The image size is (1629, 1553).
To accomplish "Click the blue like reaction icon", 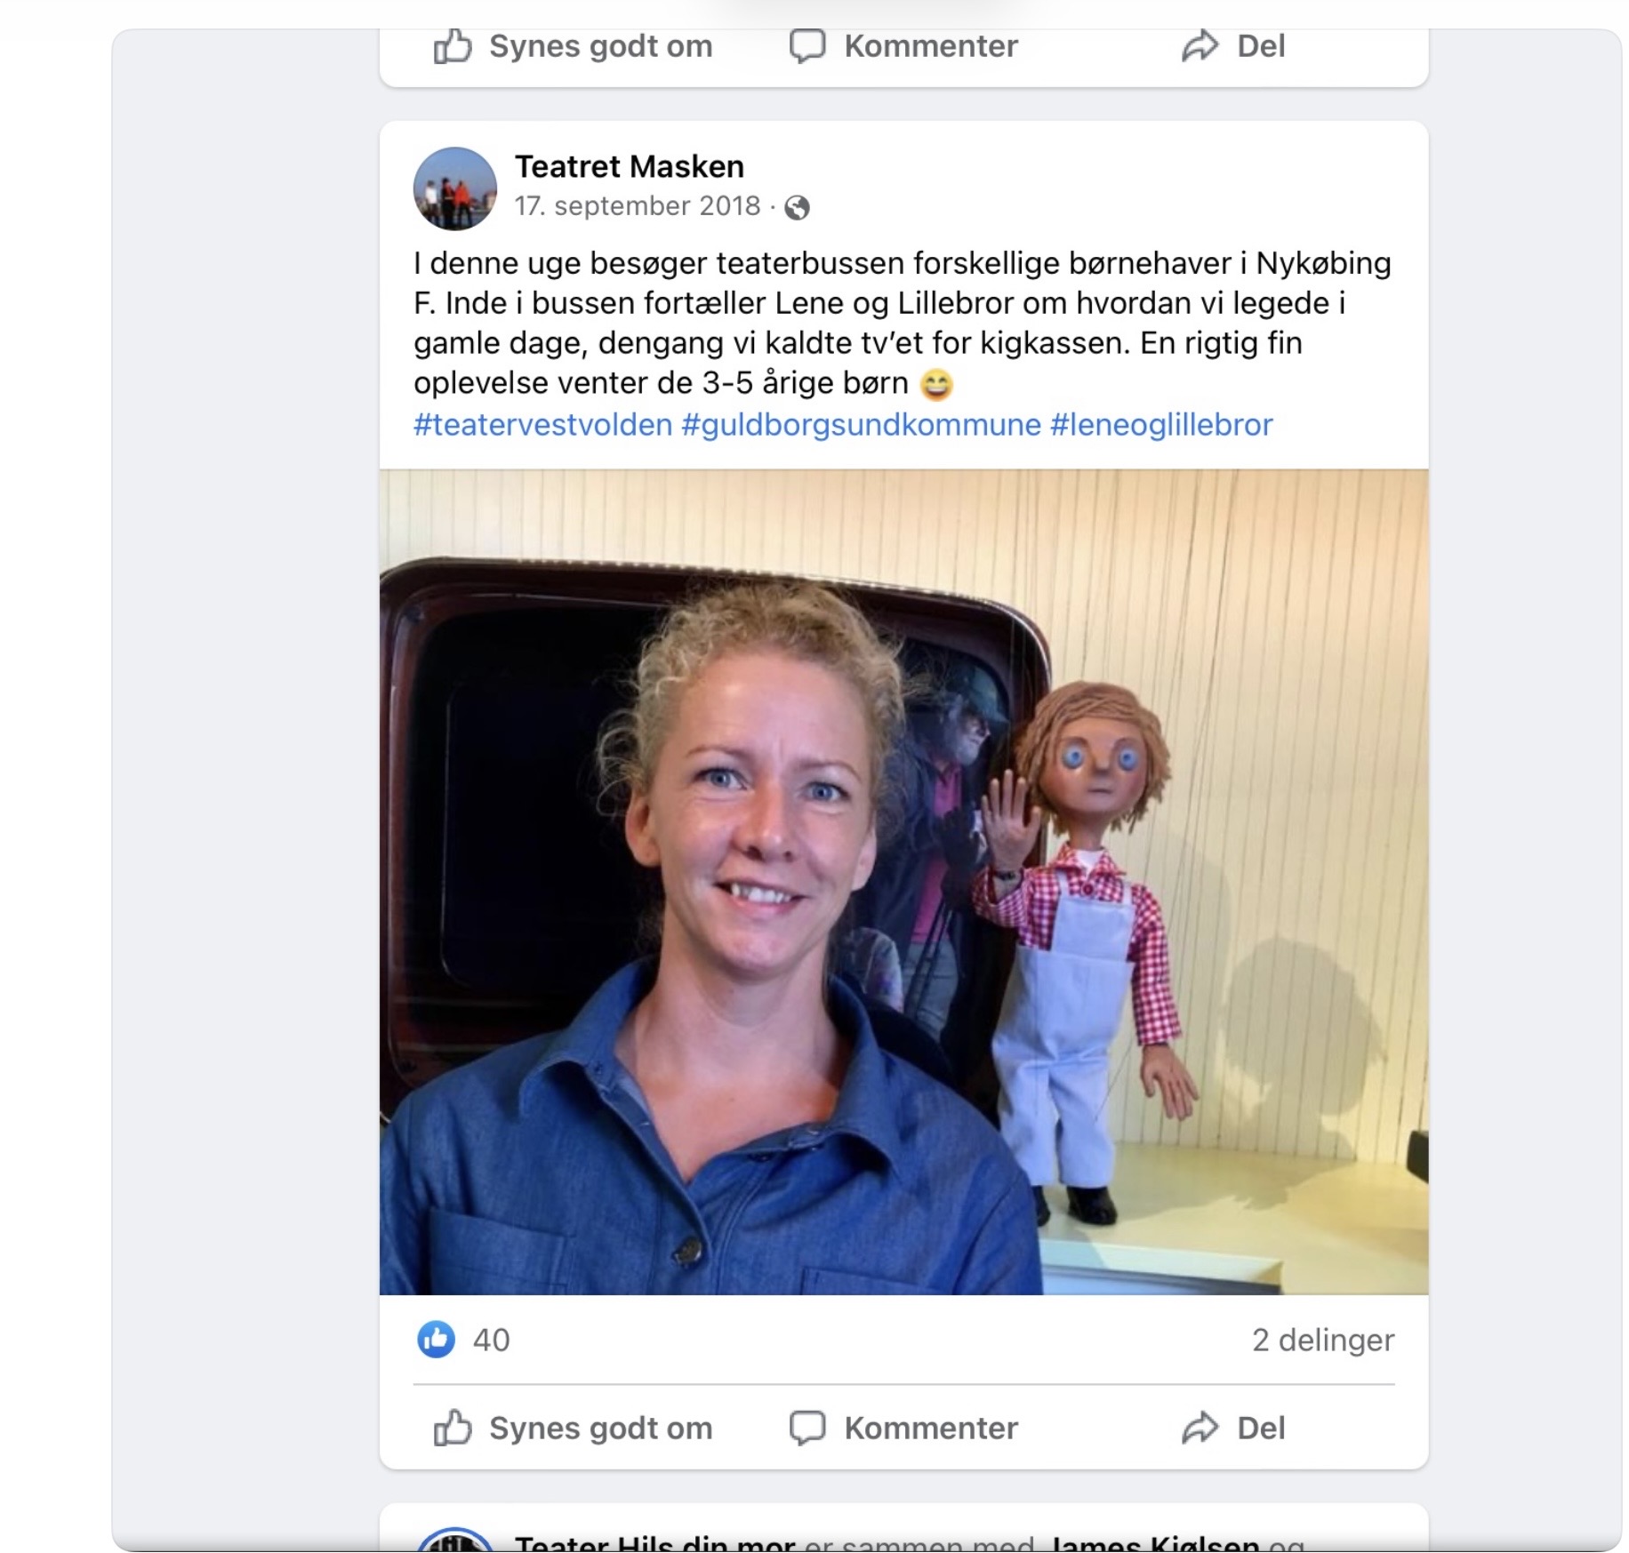I will 436,1340.
